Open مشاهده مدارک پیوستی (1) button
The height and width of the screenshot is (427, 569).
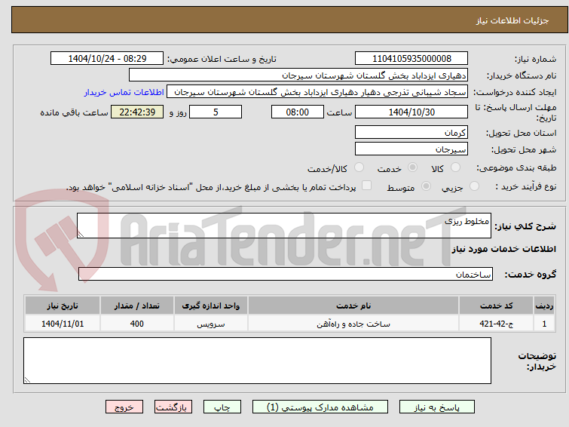tap(320, 407)
